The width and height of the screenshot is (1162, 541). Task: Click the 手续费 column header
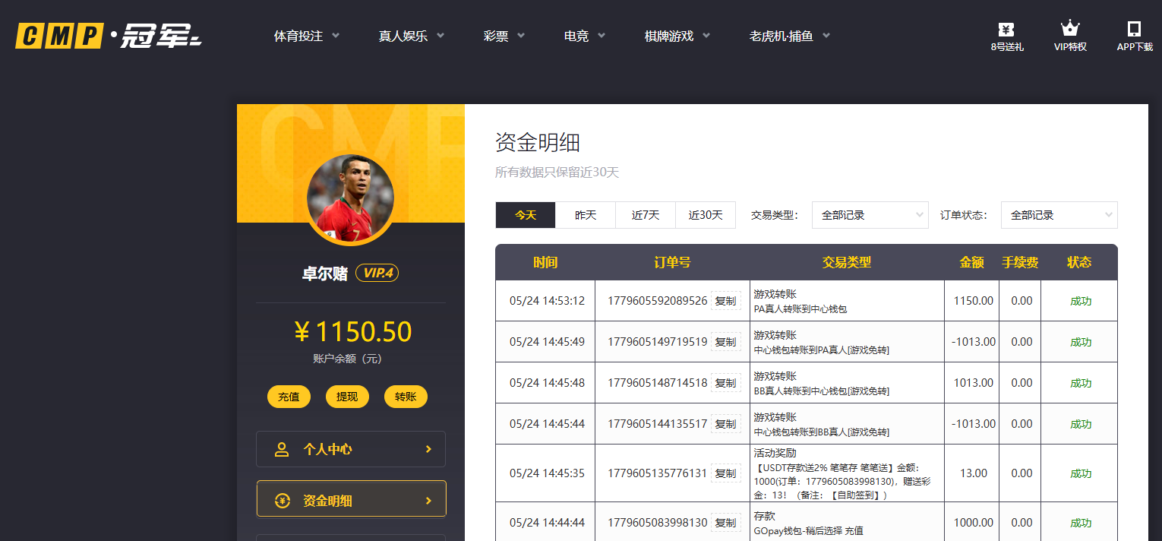1020,262
